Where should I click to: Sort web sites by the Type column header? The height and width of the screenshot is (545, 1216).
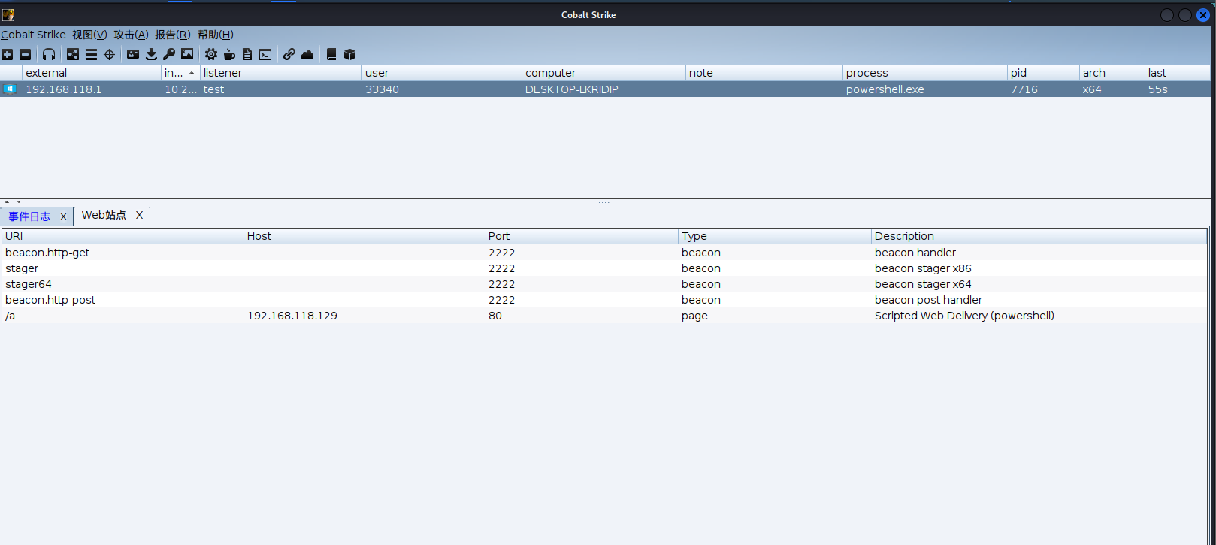pyautogui.click(x=775, y=236)
